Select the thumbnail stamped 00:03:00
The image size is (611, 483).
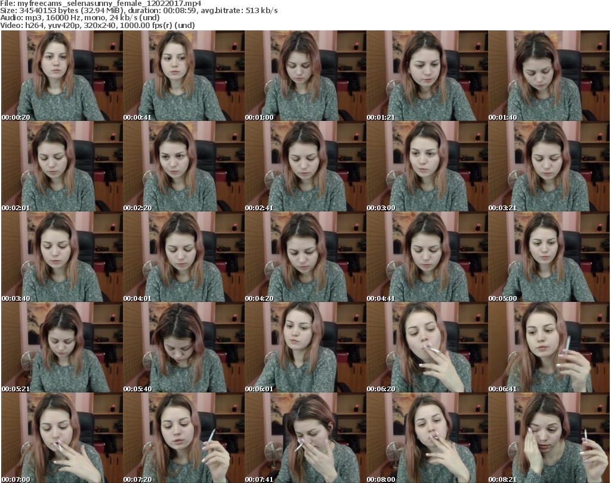[x=427, y=166]
